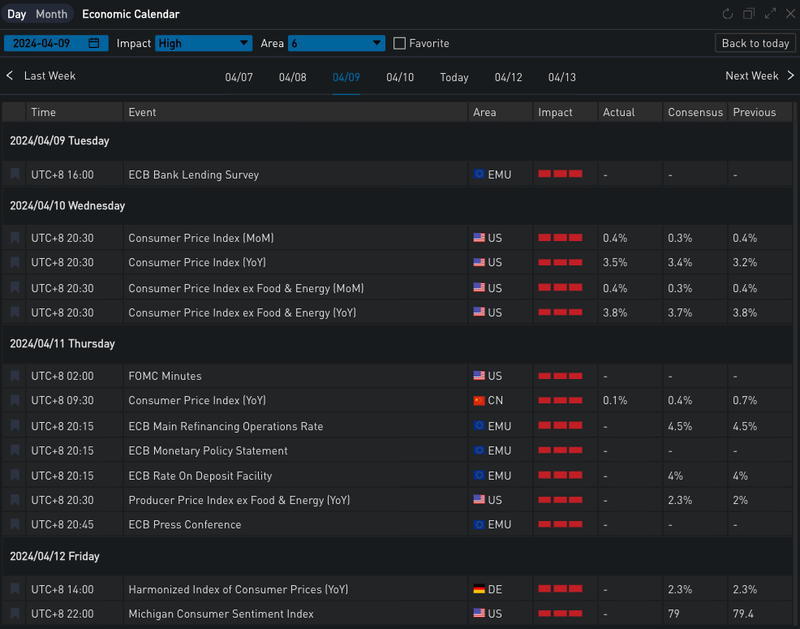The width and height of the screenshot is (800, 629).
Task: Expand the Area dropdown
Action: click(x=336, y=43)
